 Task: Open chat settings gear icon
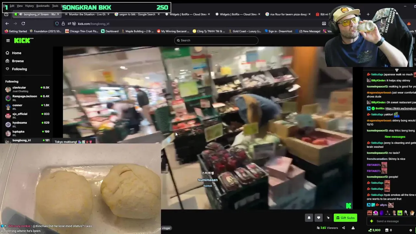pos(410,230)
